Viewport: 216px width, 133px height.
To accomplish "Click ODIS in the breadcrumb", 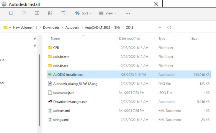I will [129, 27].
